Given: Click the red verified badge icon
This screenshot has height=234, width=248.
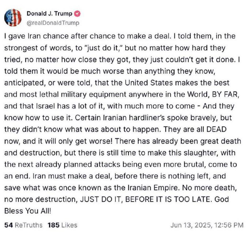Looking at the screenshot, I should [77, 14].
